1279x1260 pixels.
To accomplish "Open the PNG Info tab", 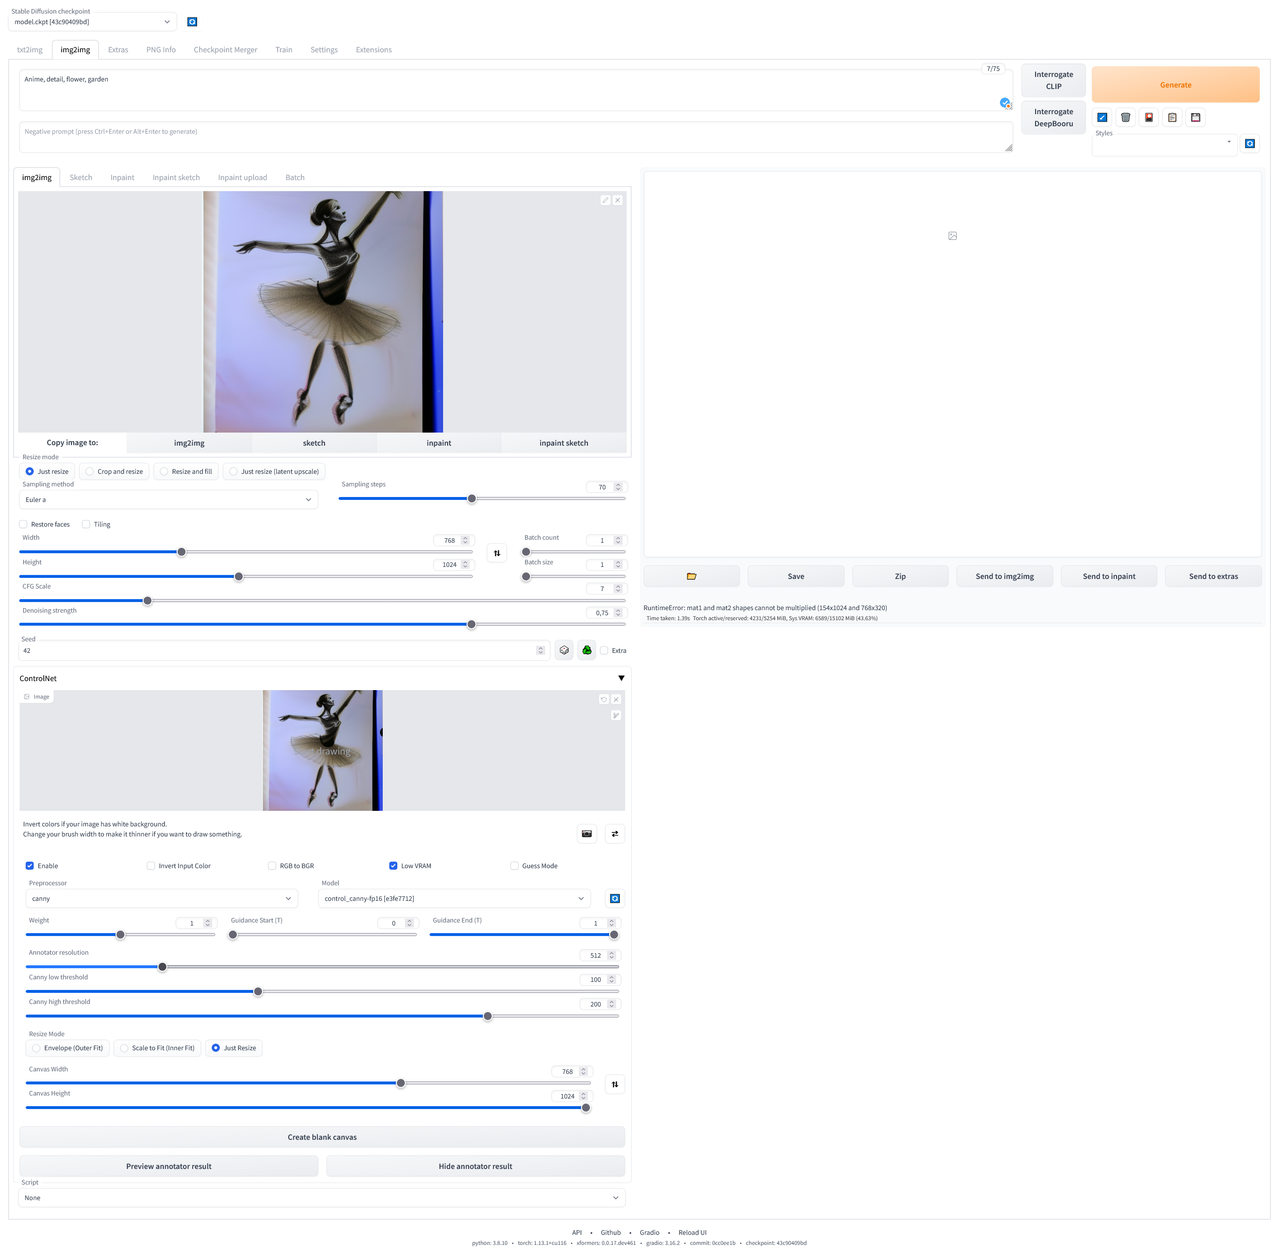I will (x=161, y=50).
